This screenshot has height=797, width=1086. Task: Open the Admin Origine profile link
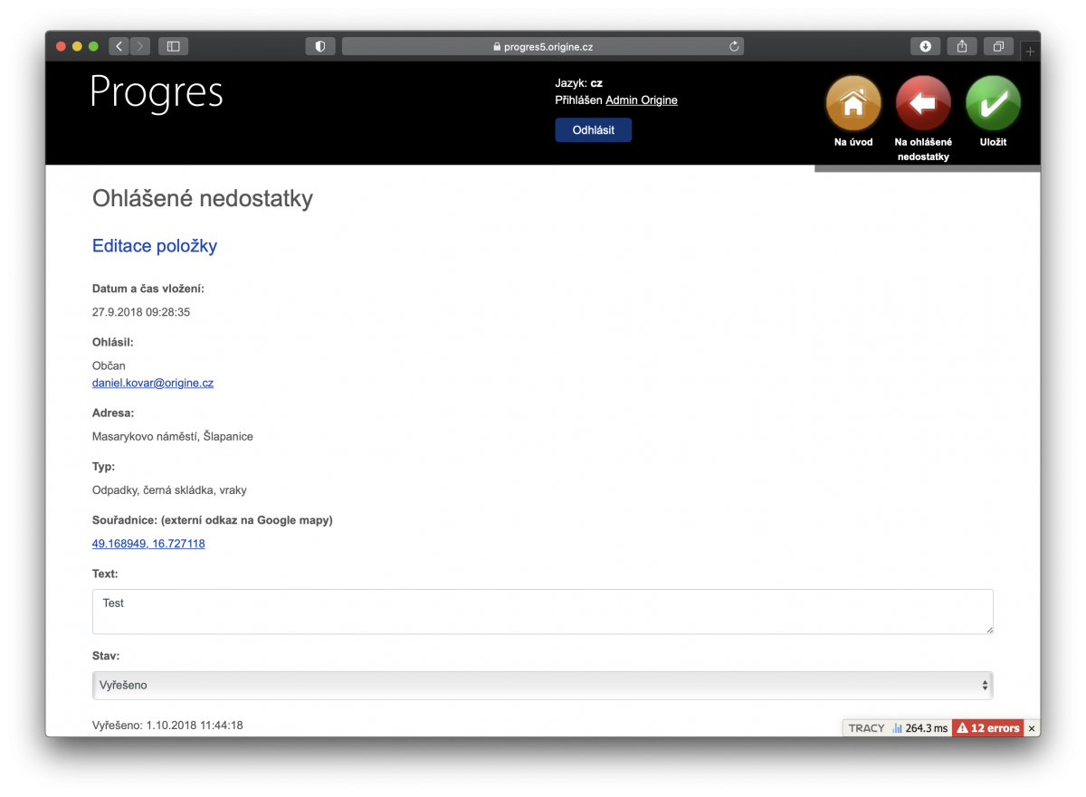pos(641,100)
